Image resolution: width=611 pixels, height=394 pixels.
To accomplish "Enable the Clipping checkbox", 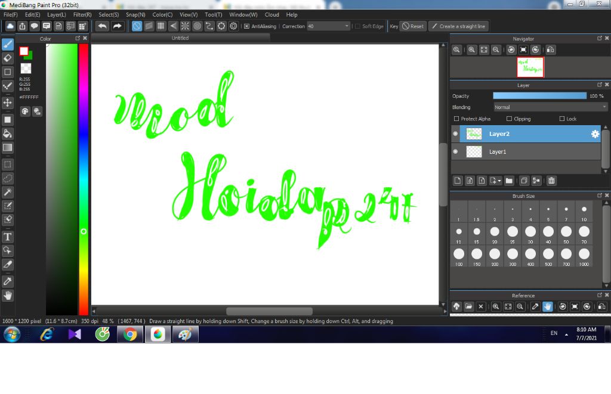I will click(x=509, y=119).
